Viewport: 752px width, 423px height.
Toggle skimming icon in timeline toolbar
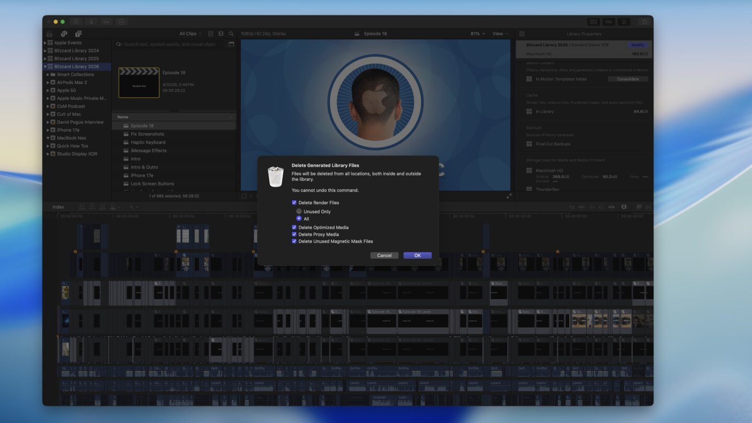pyautogui.click(x=581, y=207)
